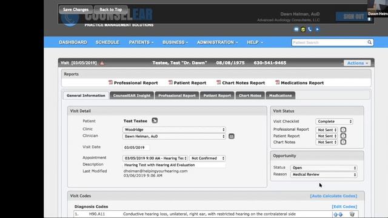The image size is (388, 218).
Task: Switch to the Patient Report tab
Action: [217, 96]
